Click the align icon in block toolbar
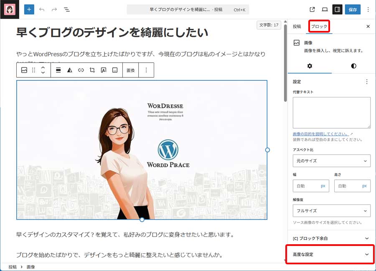This screenshot has width=376, height=271. (x=58, y=70)
